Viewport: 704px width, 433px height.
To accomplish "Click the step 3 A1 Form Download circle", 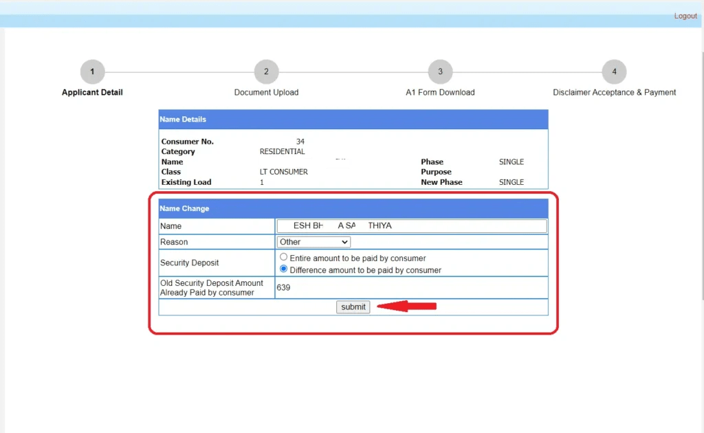I will [440, 71].
